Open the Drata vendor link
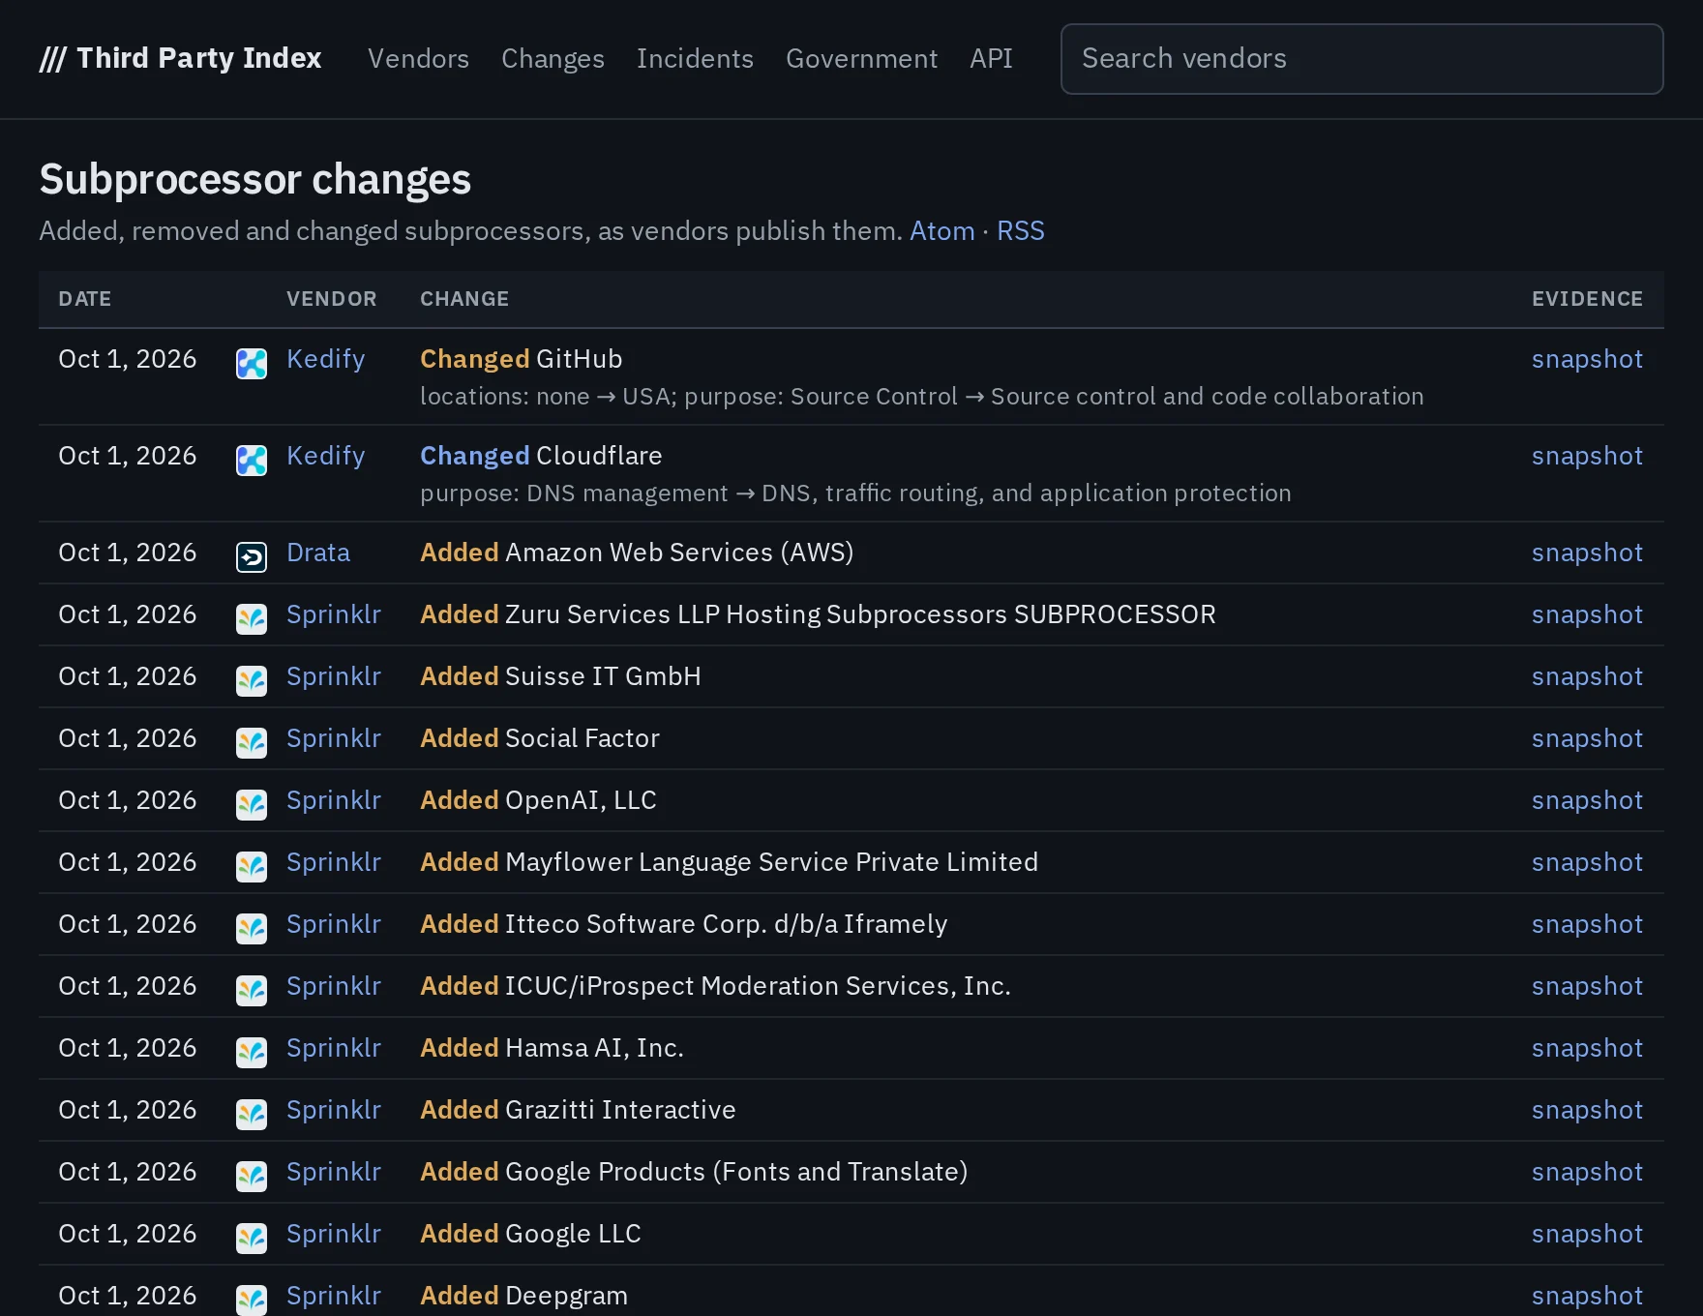The width and height of the screenshot is (1703, 1316). pyautogui.click(x=318, y=553)
